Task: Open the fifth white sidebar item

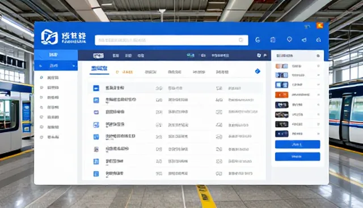Action: coord(53,117)
